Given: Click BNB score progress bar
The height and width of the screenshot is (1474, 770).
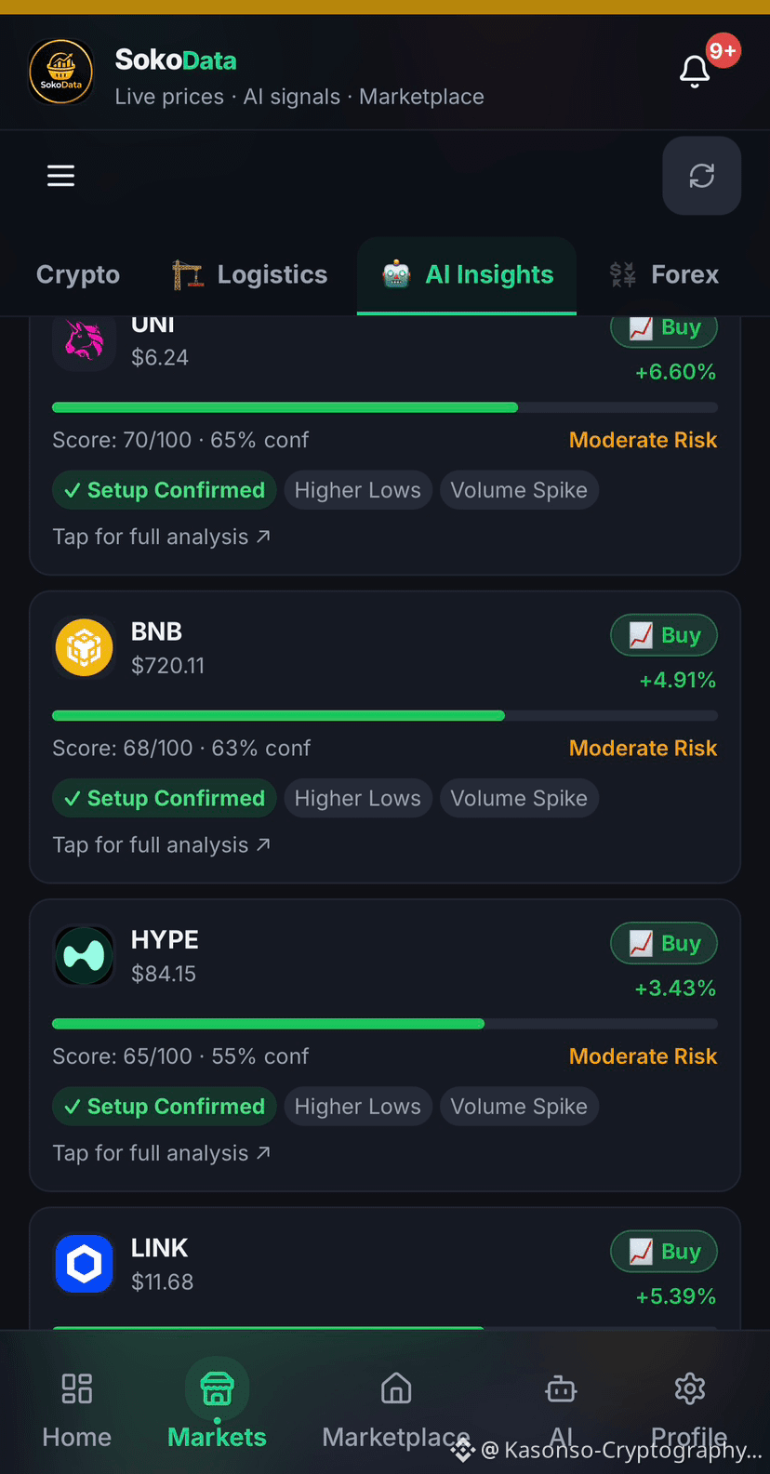Looking at the screenshot, I should pyautogui.click(x=385, y=716).
